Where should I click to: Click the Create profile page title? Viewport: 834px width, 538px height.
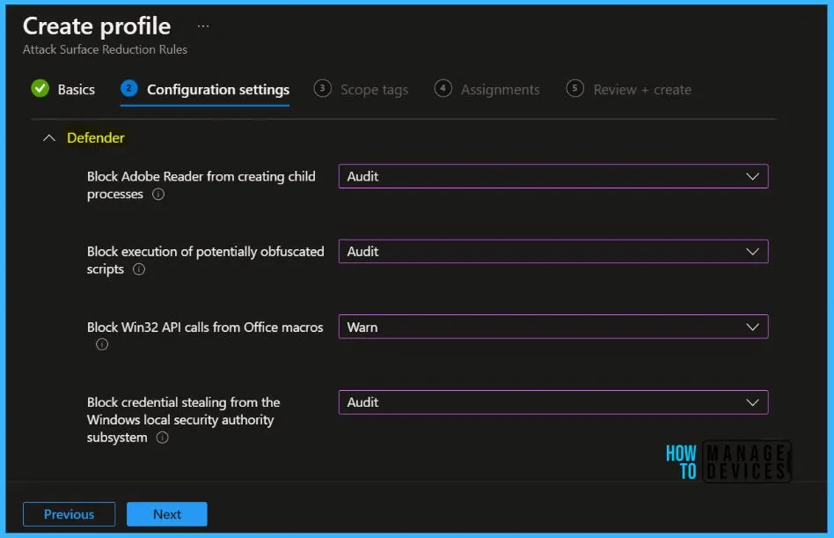tap(97, 26)
